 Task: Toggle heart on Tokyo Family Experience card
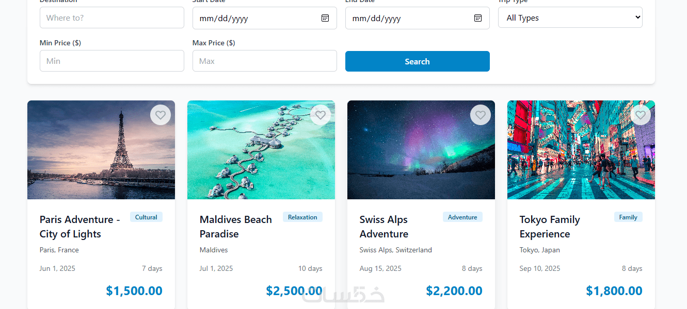[x=641, y=115]
